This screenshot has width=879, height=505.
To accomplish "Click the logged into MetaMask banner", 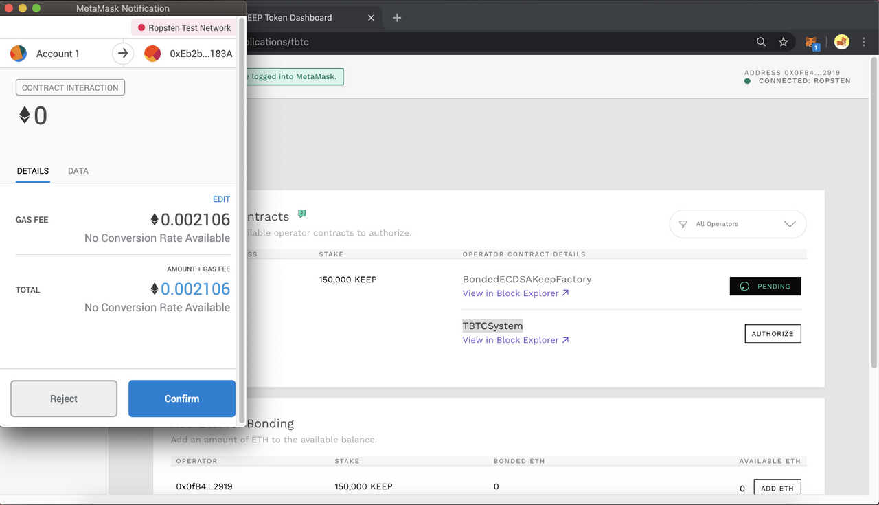I will [x=295, y=76].
